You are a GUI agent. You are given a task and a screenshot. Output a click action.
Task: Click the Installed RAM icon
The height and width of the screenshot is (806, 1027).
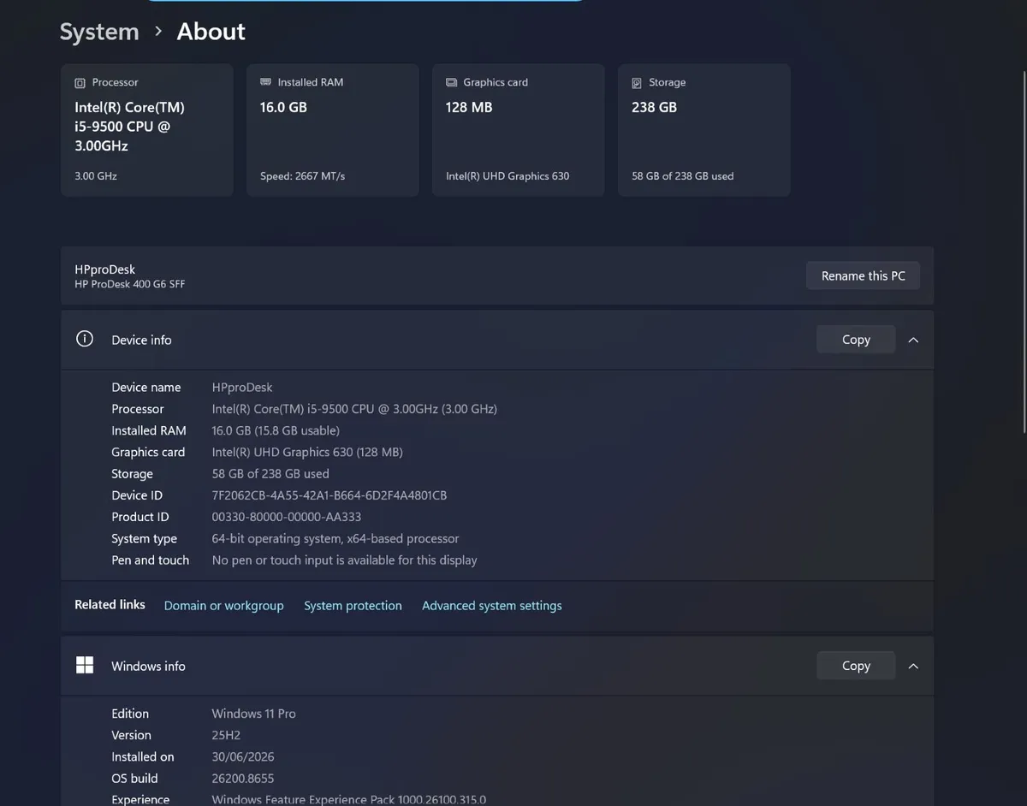click(265, 82)
